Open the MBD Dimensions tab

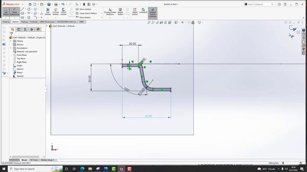pos(47,22)
